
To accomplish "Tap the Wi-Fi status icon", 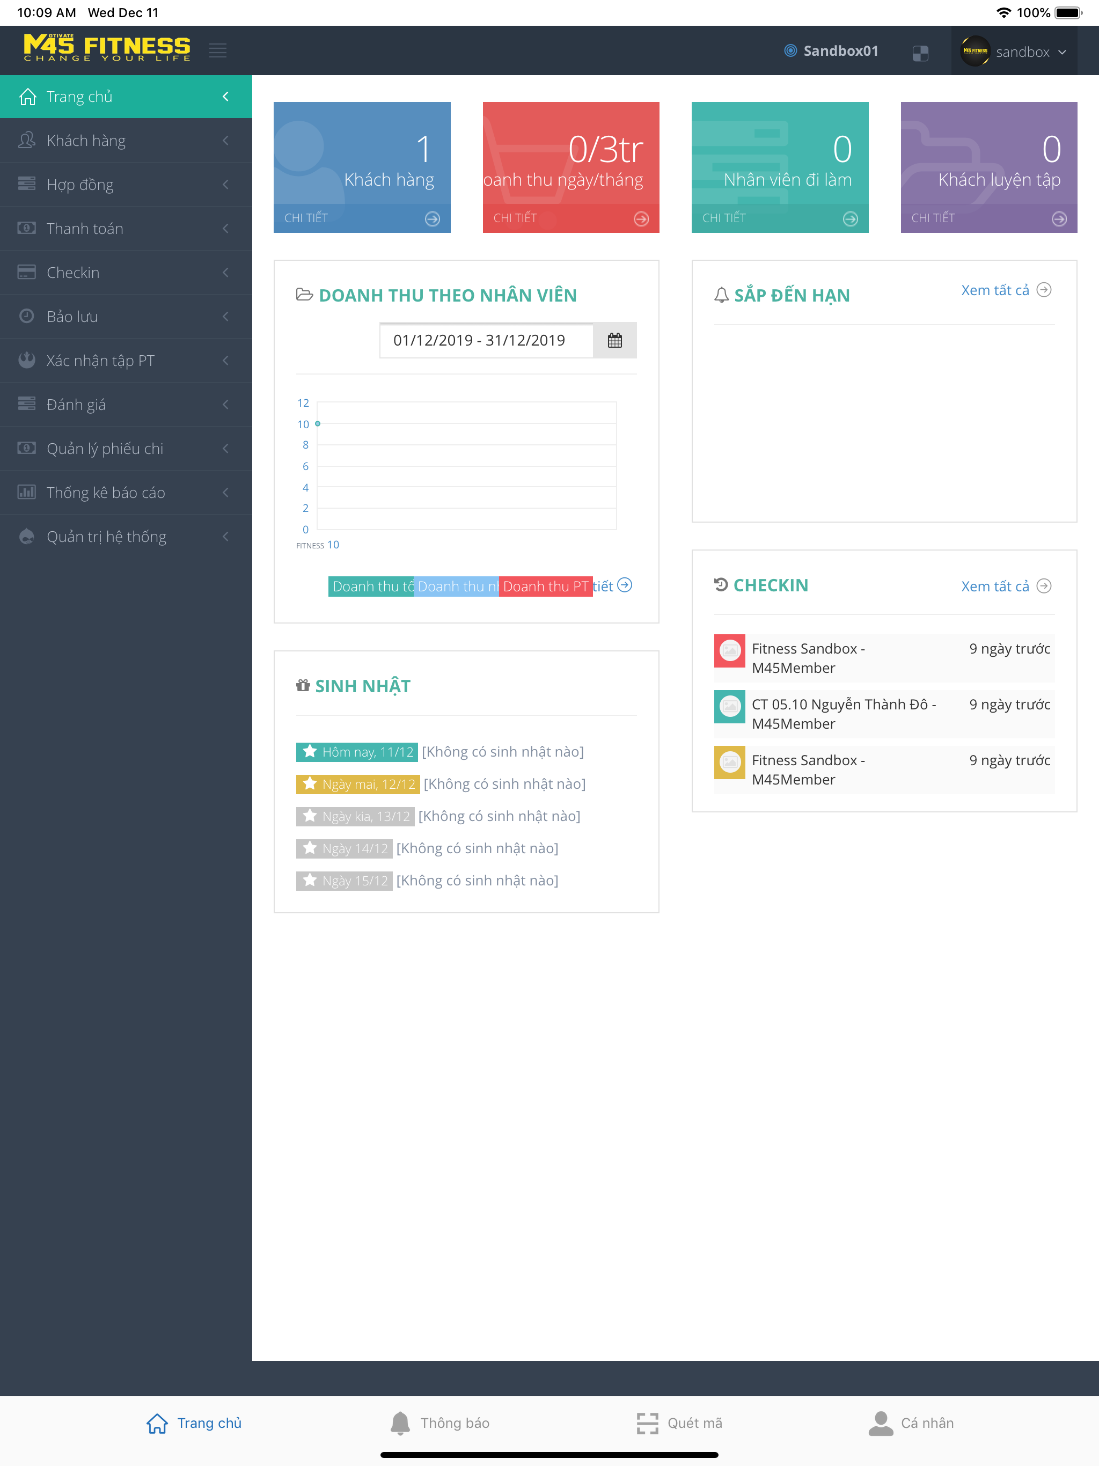I will tap(1003, 12).
